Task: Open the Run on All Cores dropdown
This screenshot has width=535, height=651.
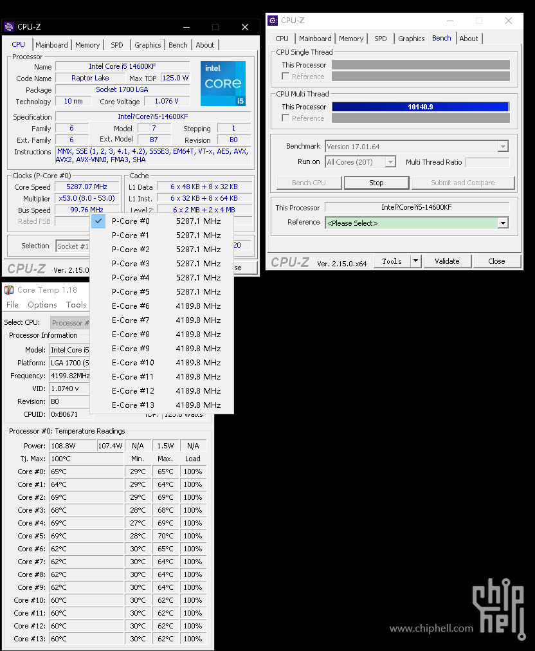Action: click(x=390, y=162)
